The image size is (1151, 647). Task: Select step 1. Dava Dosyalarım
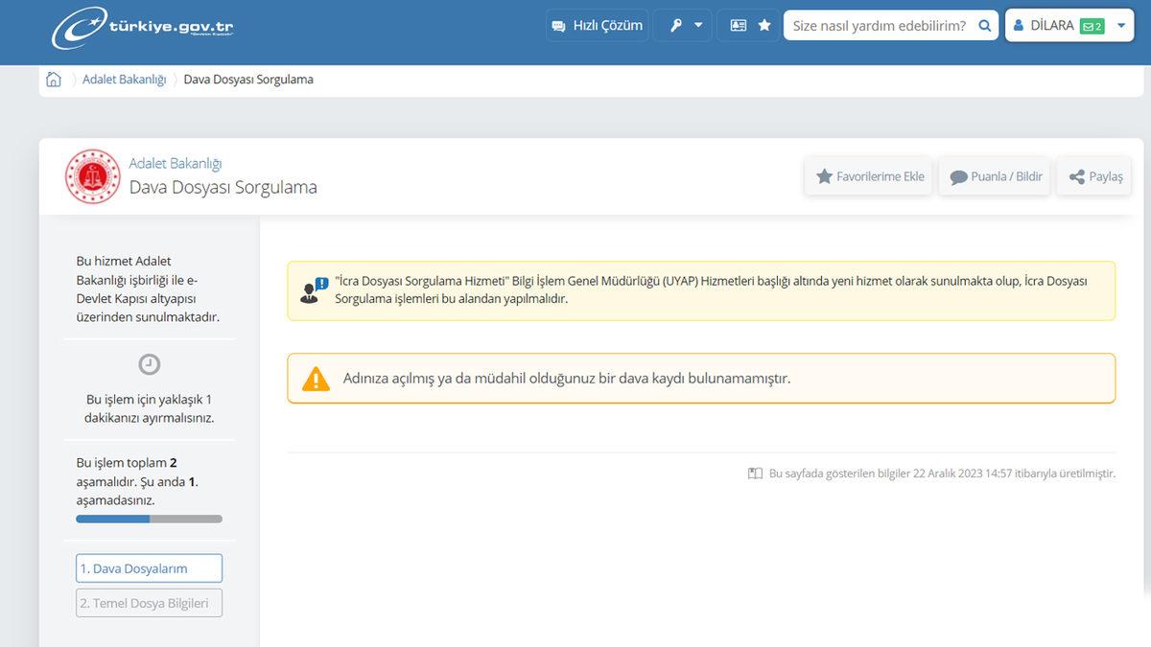coord(149,568)
